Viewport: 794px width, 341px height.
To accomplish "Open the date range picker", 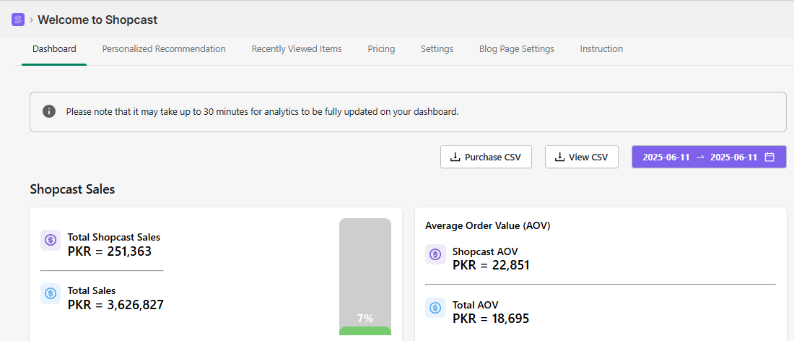I will (x=708, y=157).
